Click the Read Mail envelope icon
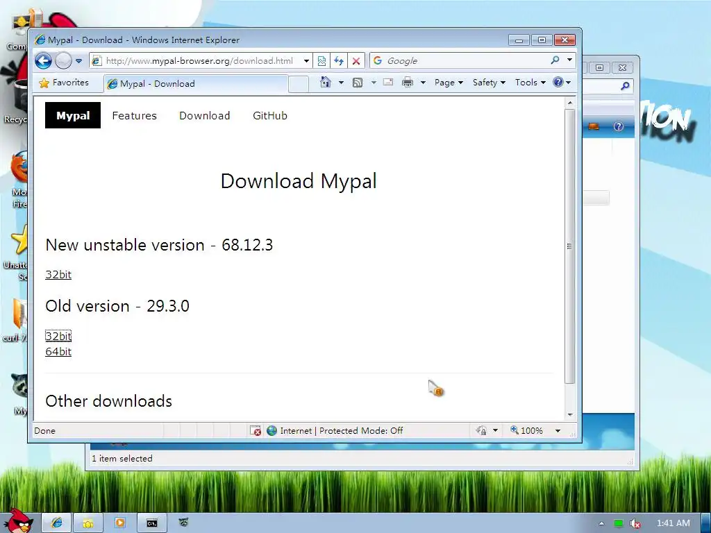The image size is (711, 533). pyautogui.click(x=388, y=82)
